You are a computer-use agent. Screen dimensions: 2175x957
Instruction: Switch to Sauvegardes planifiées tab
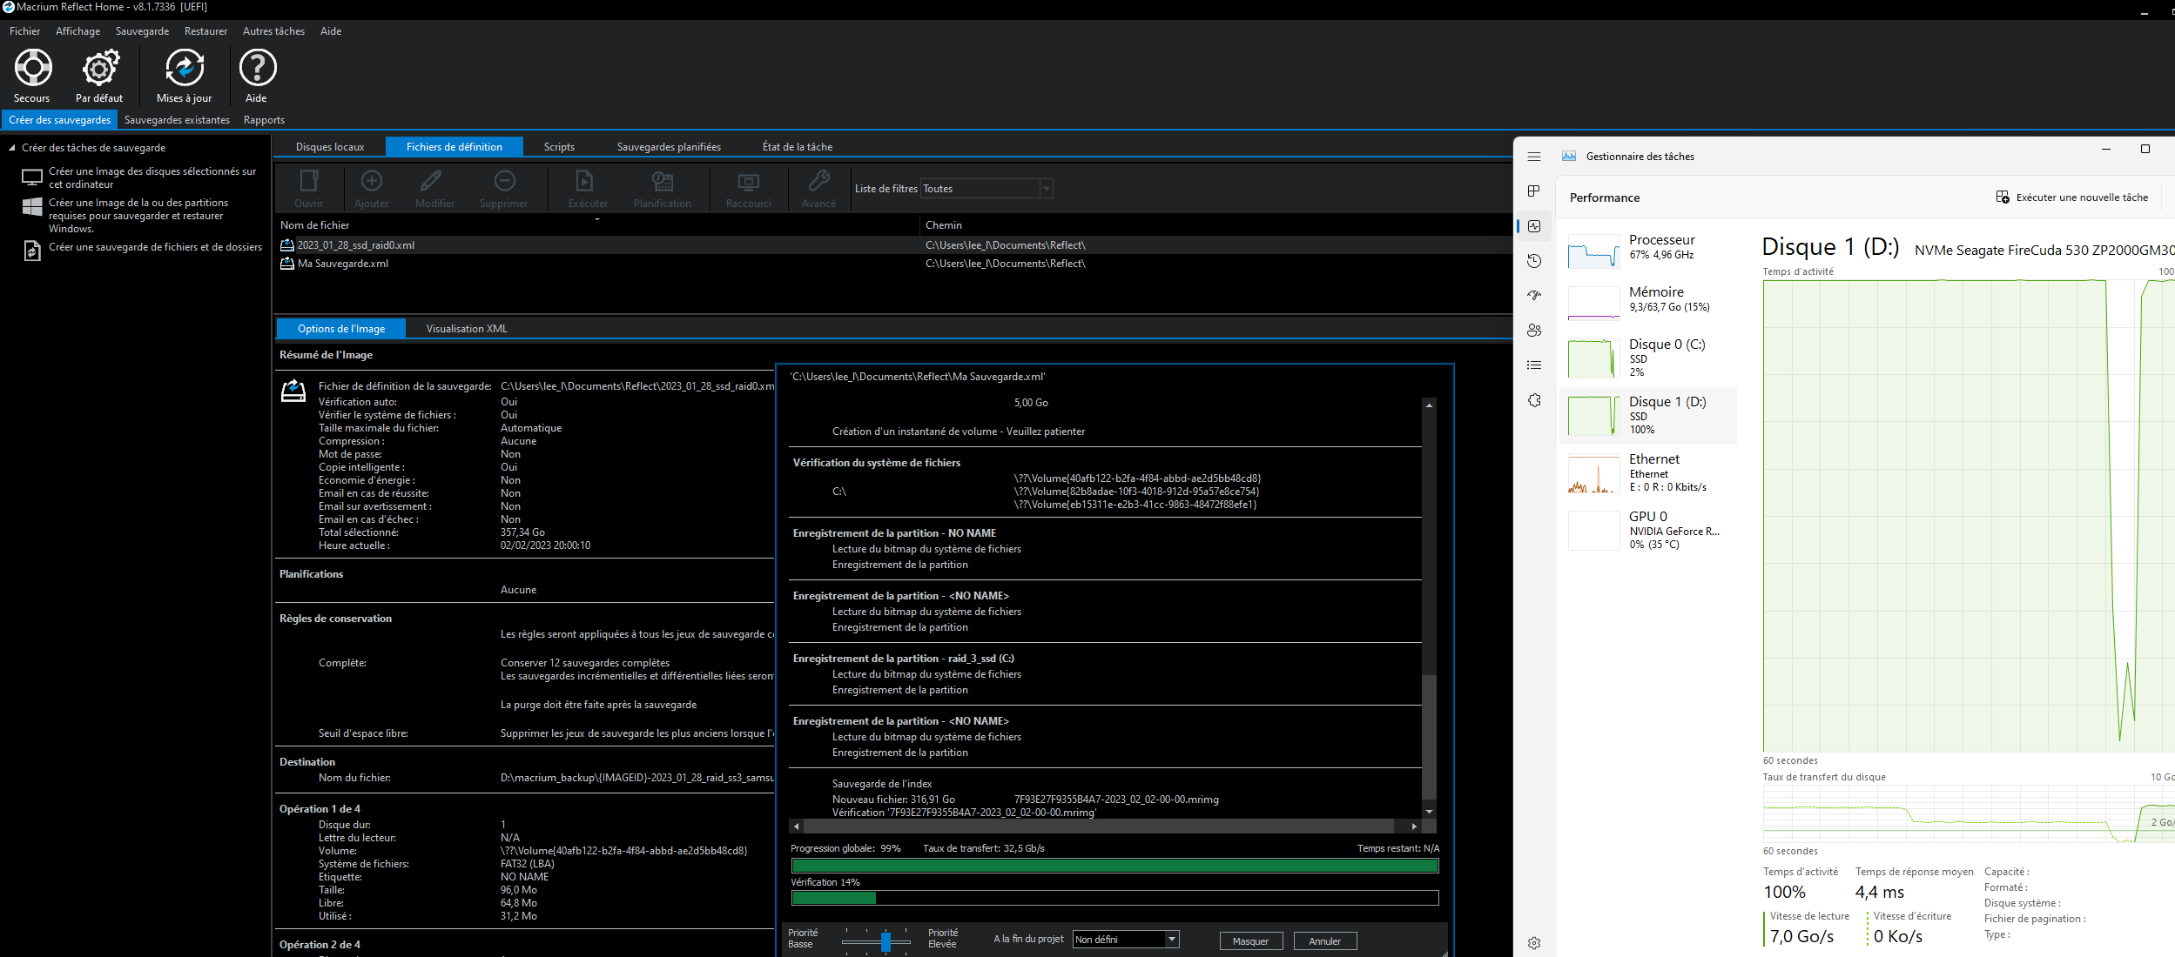point(669,147)
